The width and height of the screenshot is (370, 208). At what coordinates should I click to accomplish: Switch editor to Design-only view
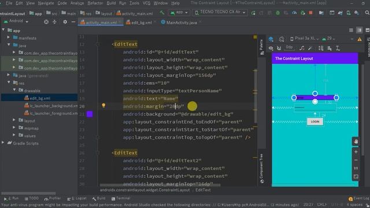368,30
